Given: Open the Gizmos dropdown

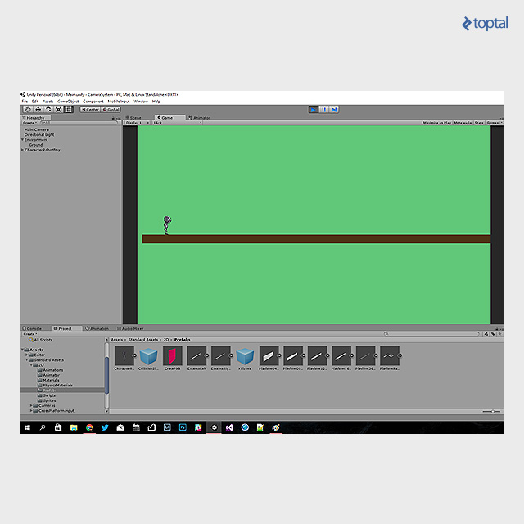Looking at the screenshot, I should 495,123.
